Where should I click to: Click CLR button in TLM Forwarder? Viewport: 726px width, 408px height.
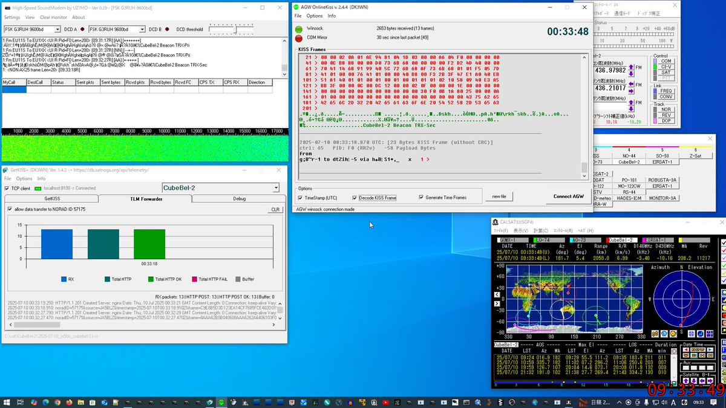coord(275,209)
